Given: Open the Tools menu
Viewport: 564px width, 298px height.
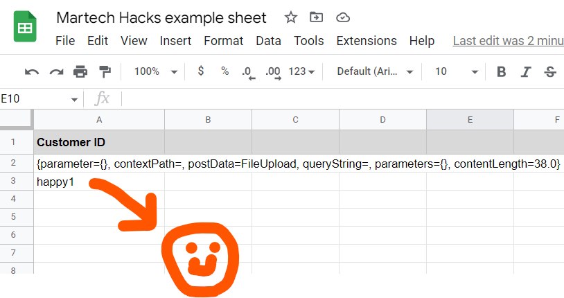Looking at the screenshot, I should 308,41.
